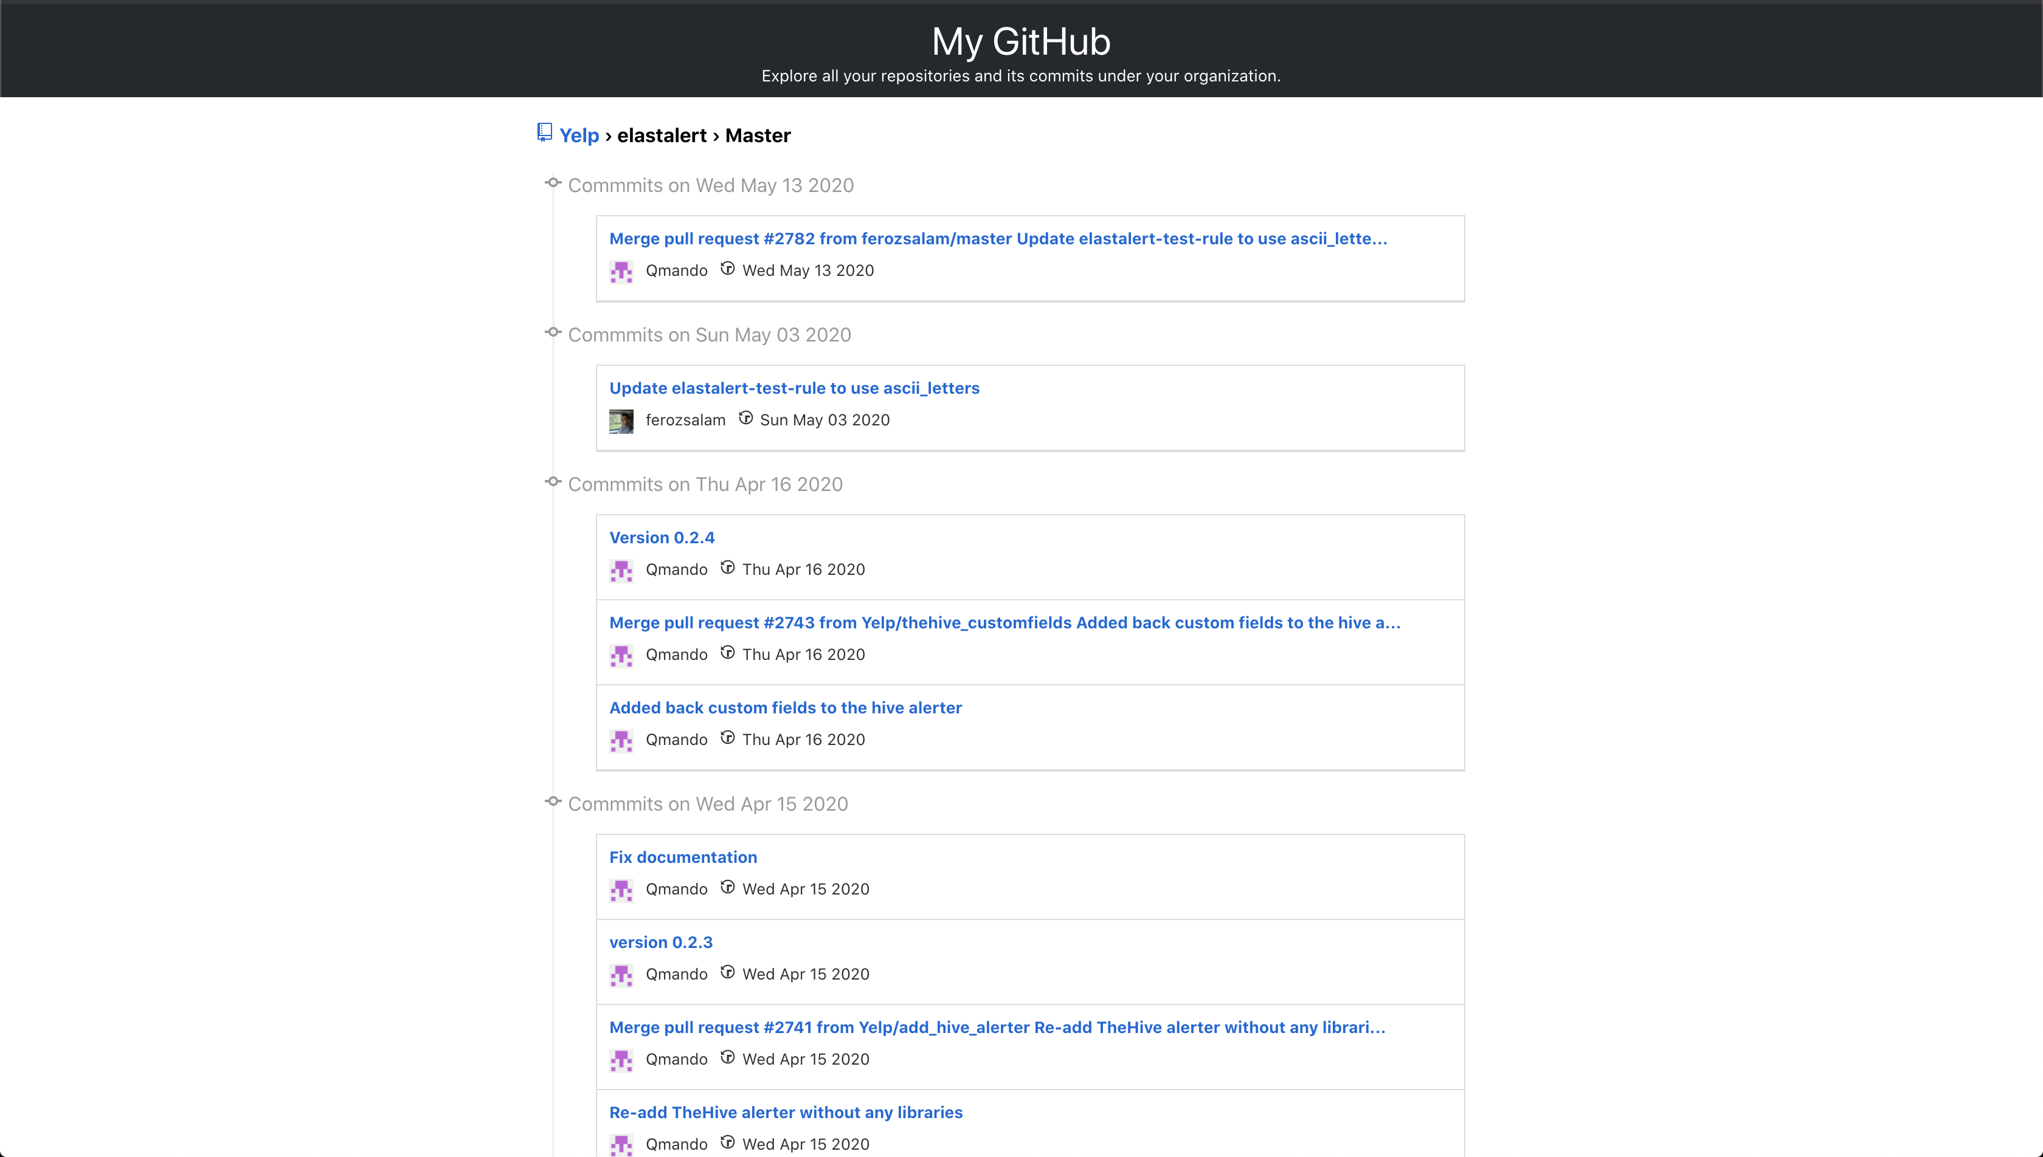Screen dimensions: 2043x1157
Task: Click the Yelp organization link
Action: [x=579, y=136]
